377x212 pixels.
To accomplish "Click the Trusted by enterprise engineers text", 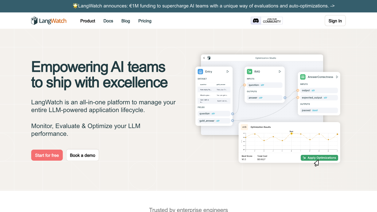I will 189,210.
